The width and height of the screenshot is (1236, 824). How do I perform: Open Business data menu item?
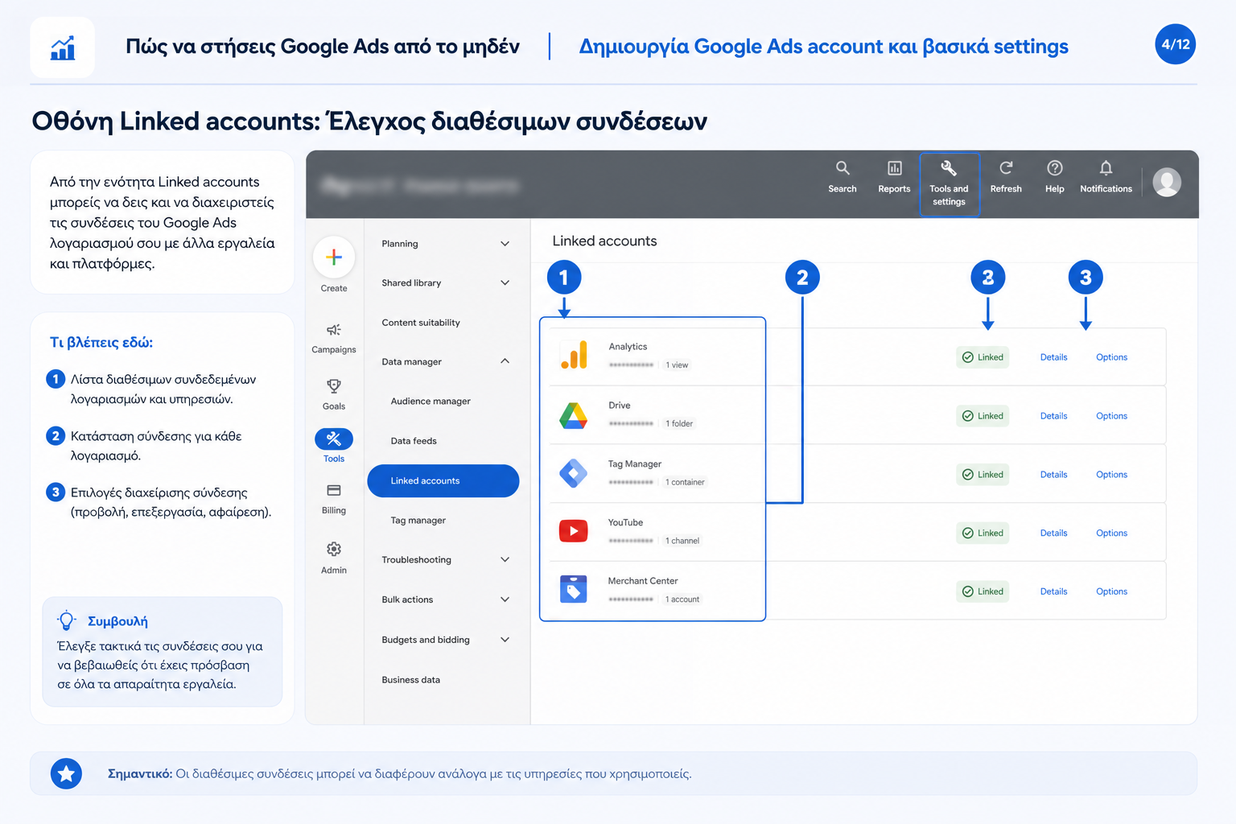tap(410, 680)
